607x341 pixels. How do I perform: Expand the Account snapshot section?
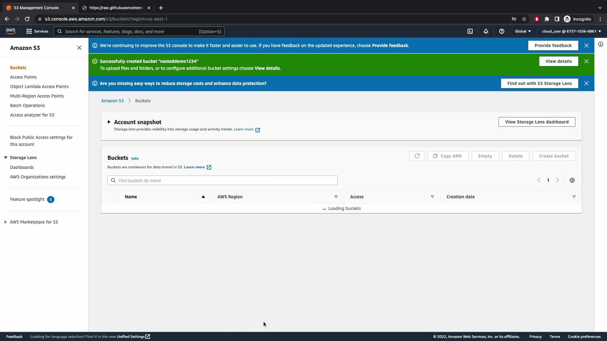(109, 122)
